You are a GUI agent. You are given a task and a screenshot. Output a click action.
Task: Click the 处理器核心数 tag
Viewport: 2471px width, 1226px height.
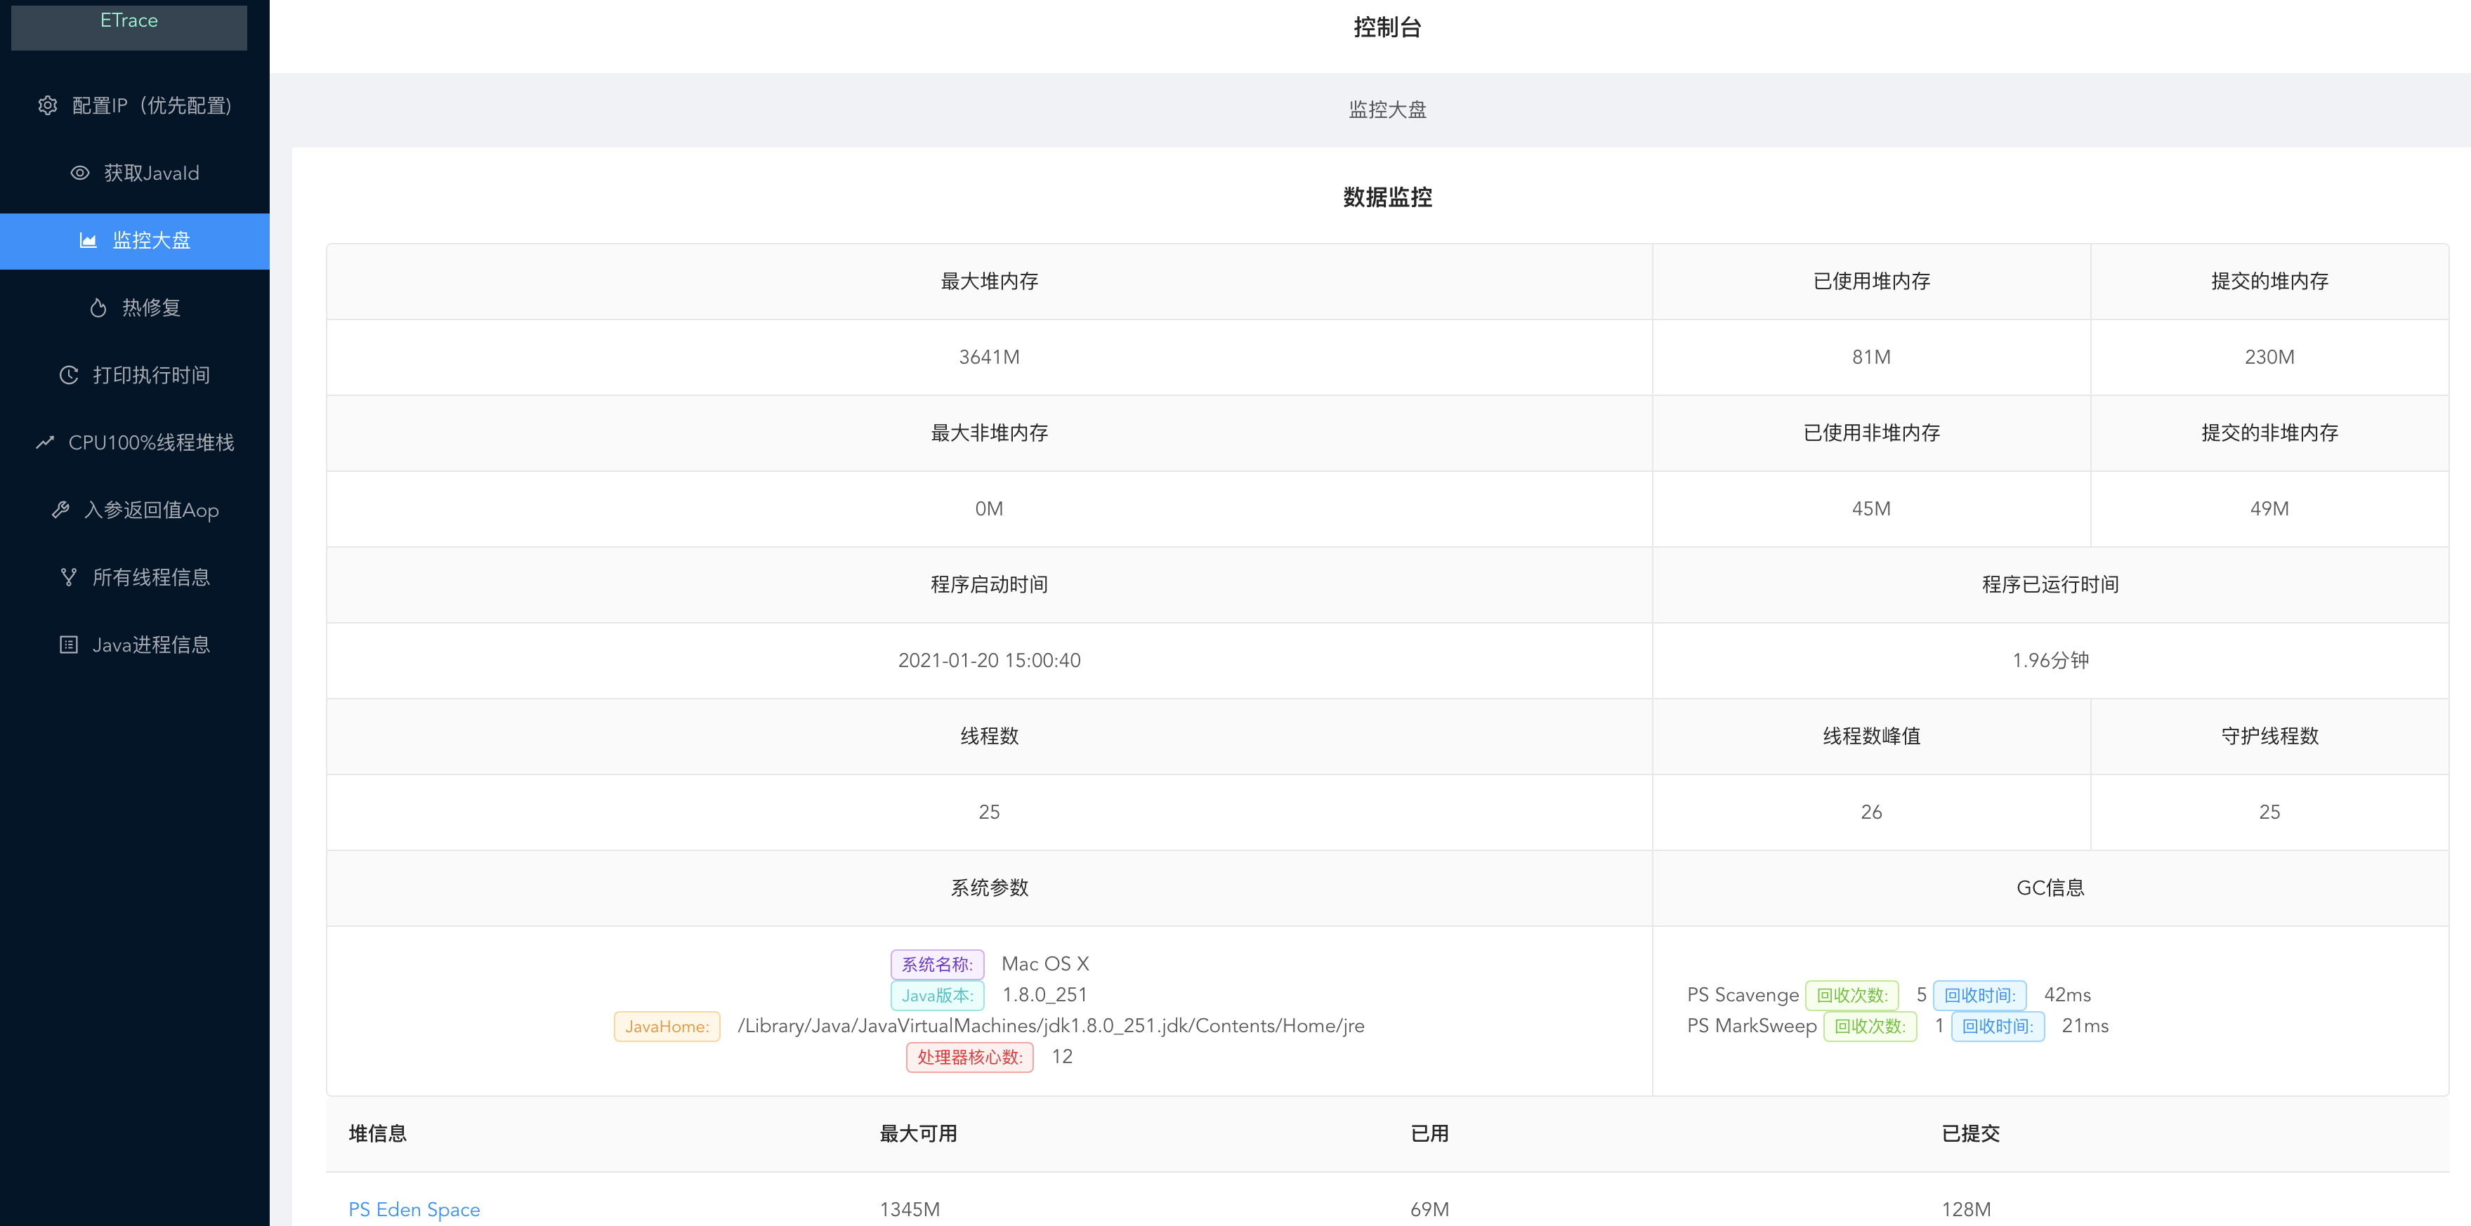(x=969, y=1056)
